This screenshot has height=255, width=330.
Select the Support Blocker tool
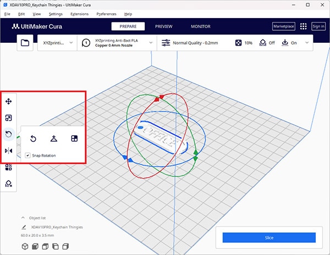(x=8, y=184)
